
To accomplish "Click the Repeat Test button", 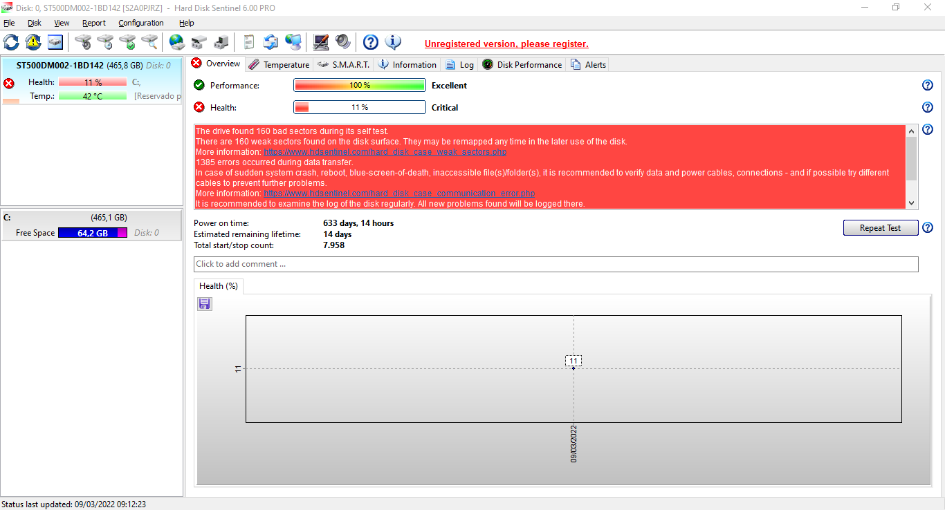I will click(880, 228).
